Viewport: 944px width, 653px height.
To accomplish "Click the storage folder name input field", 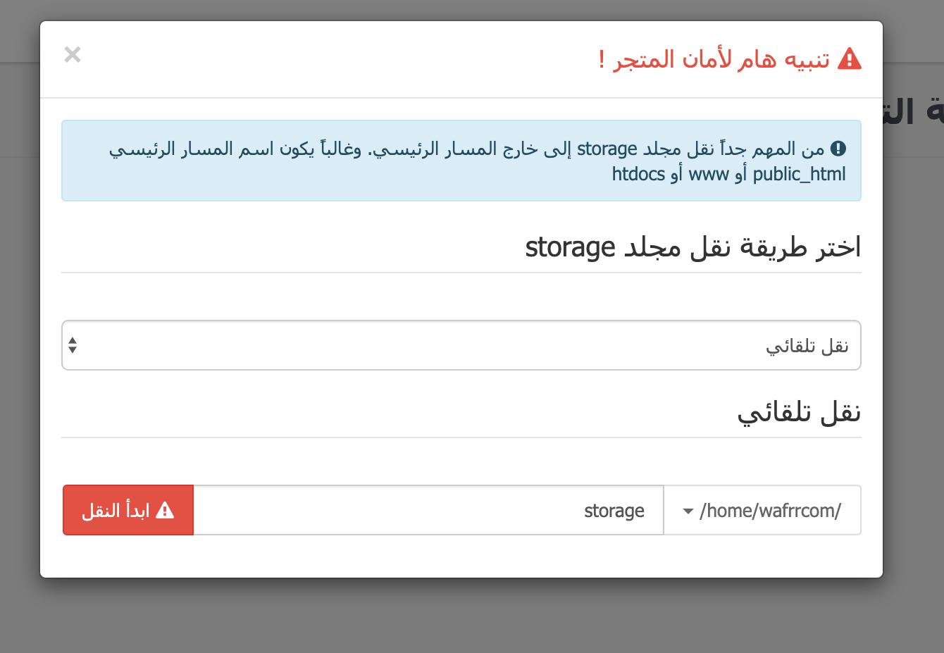I will click(x=428, y=510).
